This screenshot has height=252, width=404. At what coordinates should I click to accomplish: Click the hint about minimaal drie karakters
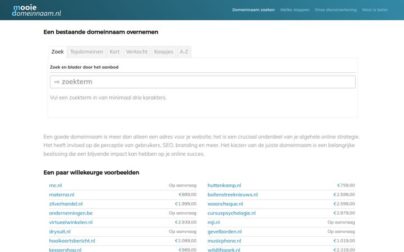[108, 97]
